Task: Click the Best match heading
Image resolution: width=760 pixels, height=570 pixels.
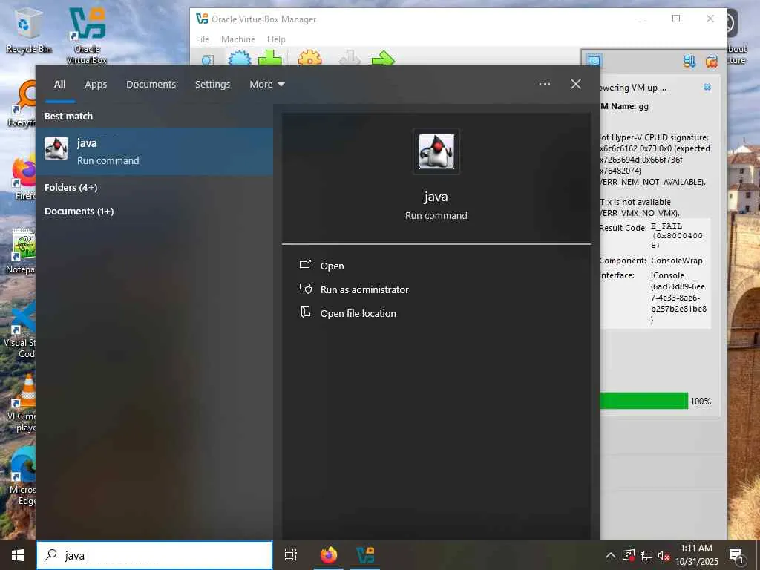Action: pyautogui.click(x=68, y=117)
